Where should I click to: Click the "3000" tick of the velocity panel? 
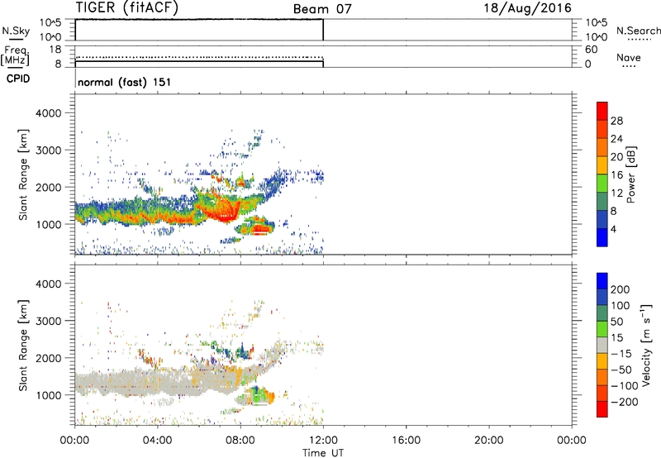tap(49, 321)
